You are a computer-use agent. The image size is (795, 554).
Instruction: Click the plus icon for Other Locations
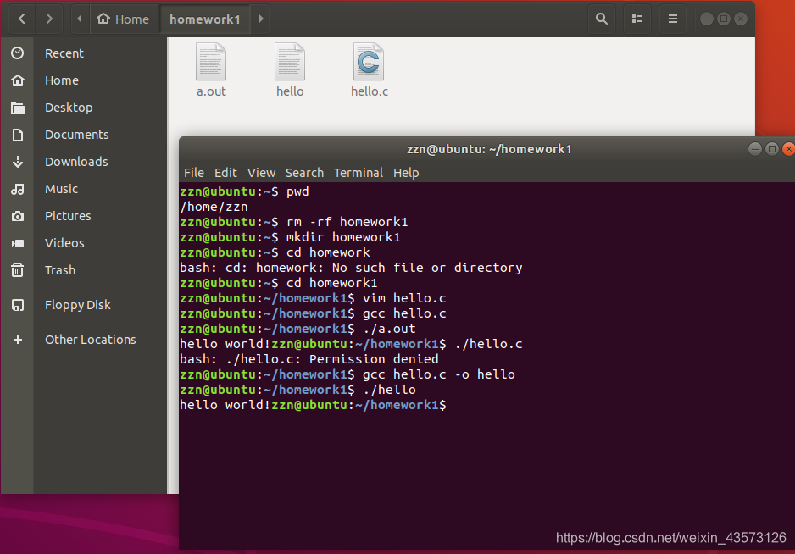[18, 340]
